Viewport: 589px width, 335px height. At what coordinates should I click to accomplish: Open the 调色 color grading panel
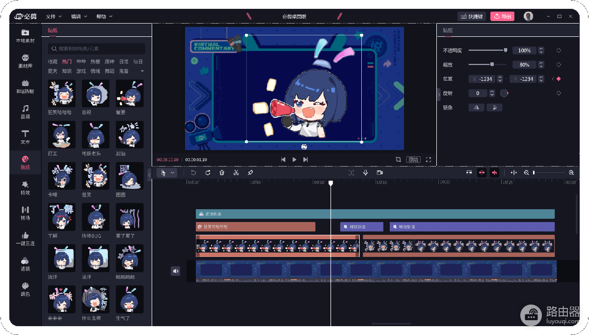pos(25,289)
